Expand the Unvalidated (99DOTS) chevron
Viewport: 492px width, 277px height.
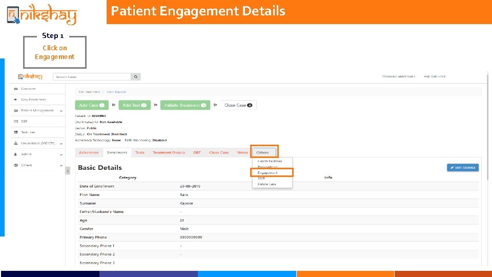tap(61, 144)
